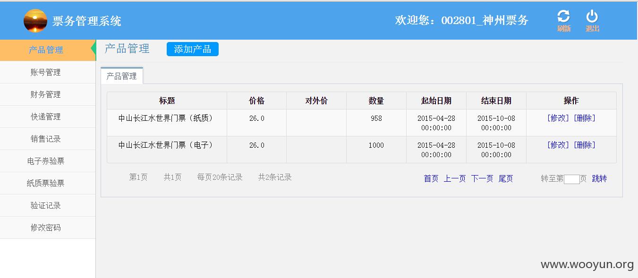Click the 第1页 pagination text
Viewport: 638px width, 278px height.
(x=138, y=177)
